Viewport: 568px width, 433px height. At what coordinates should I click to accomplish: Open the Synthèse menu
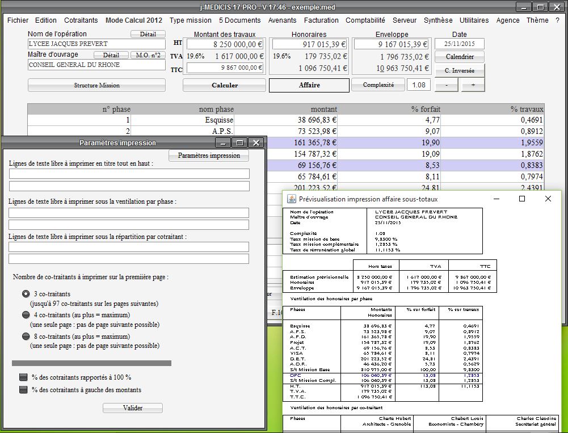pyautogui.click(x=438, y=20)
